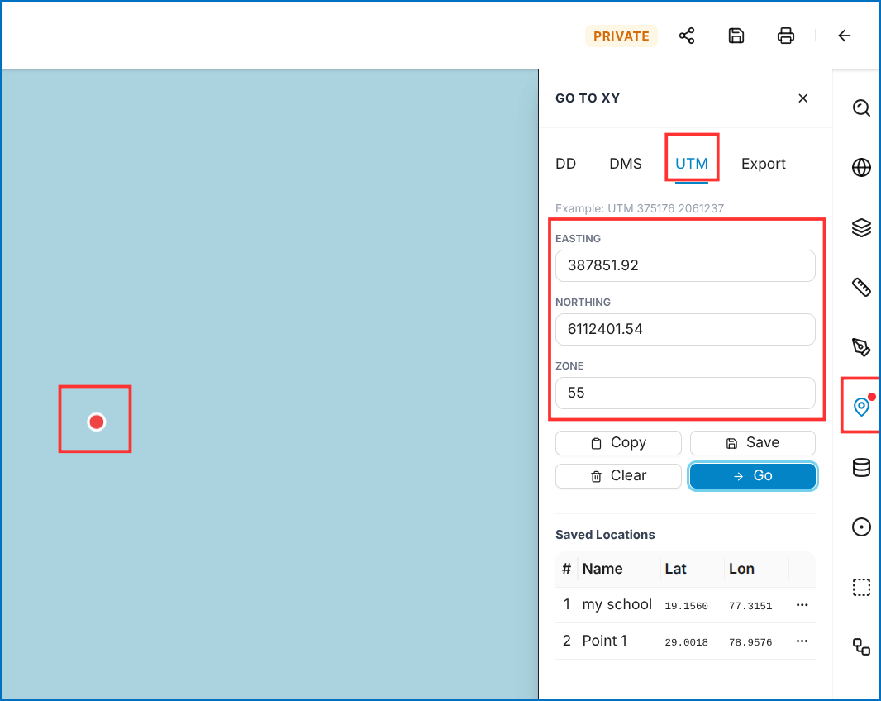The width and height of the screenshot is (881, 701).
Task: Click the Northing input field
Action: tap(685, 329)
